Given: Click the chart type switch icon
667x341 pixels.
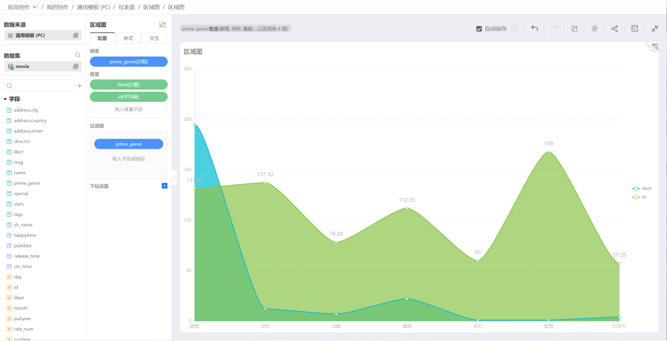Looking at the screenshot, I should (x=162, y=25).
